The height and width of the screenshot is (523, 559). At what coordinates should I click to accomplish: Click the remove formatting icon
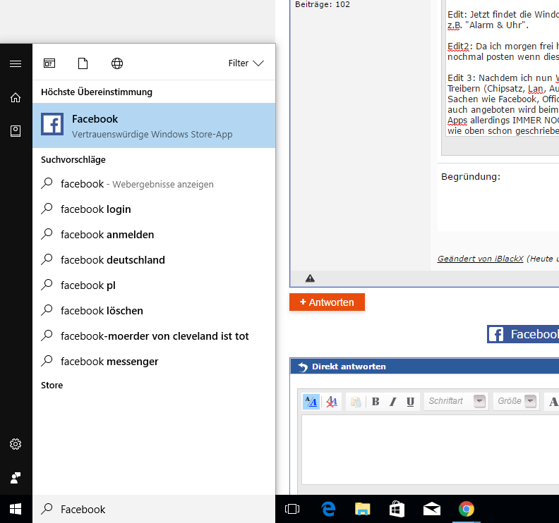[332, 402]
